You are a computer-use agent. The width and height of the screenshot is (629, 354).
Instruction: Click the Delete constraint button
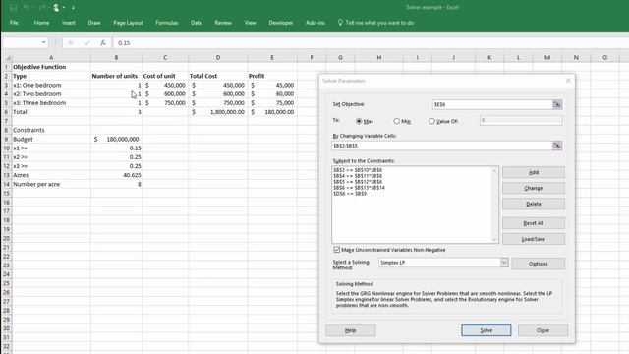coord(534,204)
